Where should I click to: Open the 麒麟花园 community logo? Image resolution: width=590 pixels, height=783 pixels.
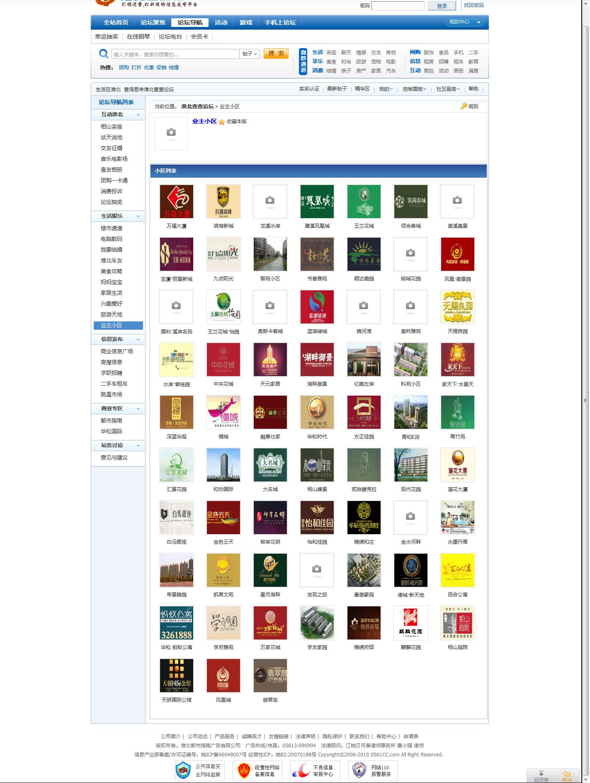click(x=411, y=623)
